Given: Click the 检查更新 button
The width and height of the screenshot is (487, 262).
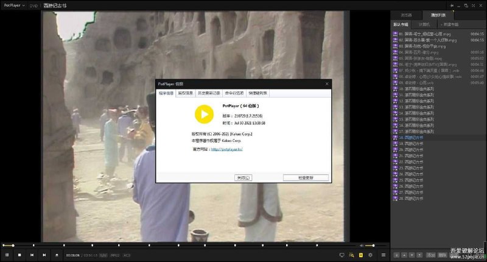Looking at the screenshot, I should [306, 177].
